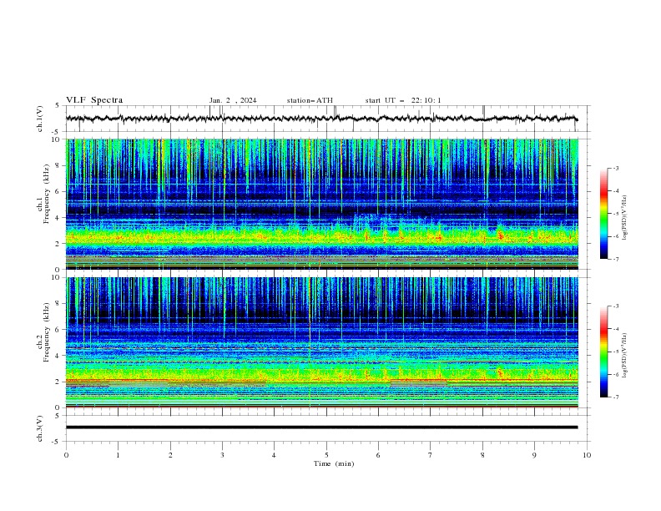
Task: Click the "ch.3(V)" waveform axis label
Action: (40, 428)
